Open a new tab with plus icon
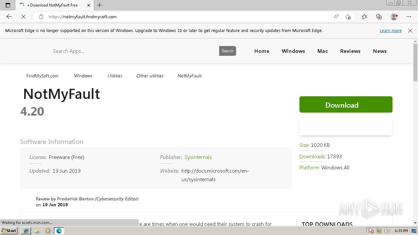 [x=100, y=5]
